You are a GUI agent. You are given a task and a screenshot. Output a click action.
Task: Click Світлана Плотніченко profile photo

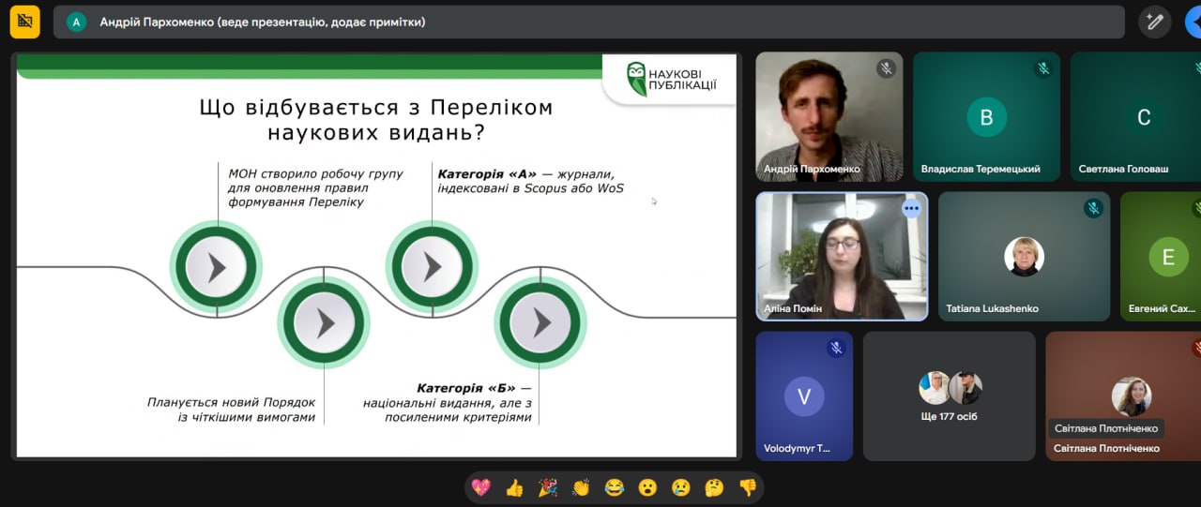(1132, 396)
